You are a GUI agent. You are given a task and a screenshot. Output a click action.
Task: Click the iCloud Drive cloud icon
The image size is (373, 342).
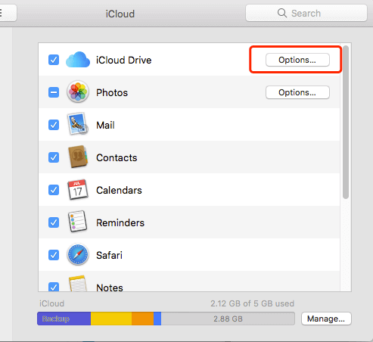click(x=78, y=60)
